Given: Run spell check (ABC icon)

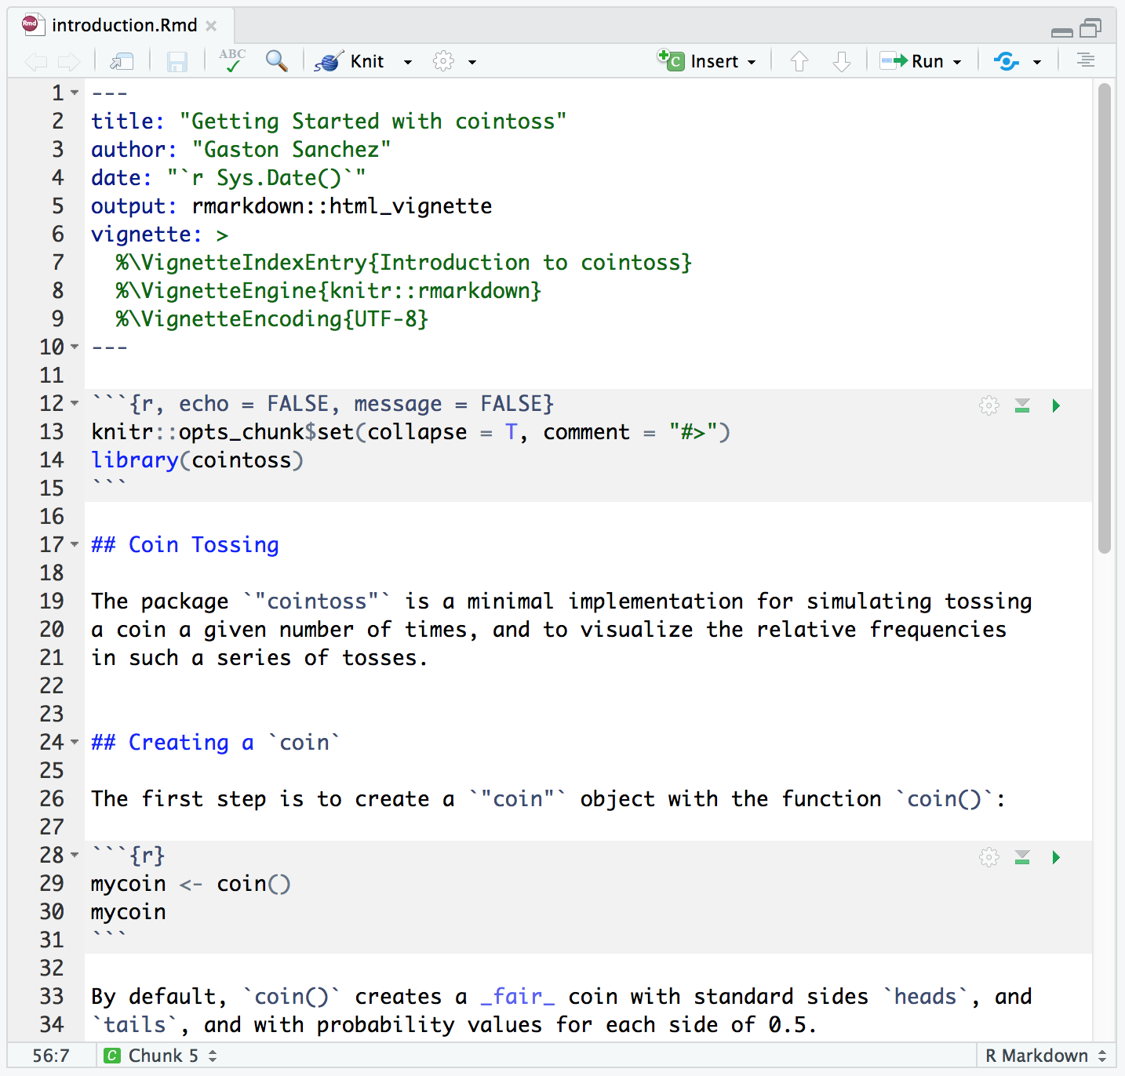Looking at the screenshot, I should [x=232, y=60].
